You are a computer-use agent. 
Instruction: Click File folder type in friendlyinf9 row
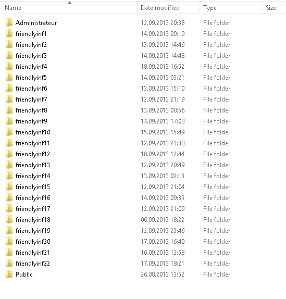pyautogui.click(x=217, y=121)
